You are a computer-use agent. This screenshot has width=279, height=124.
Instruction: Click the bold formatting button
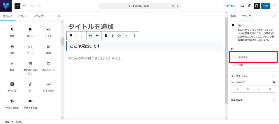tap(106, 36)
